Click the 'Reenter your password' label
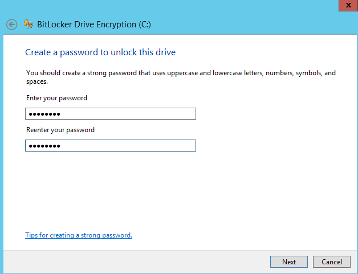The width and height of the screenshot is (358, 274). [60, 130]
